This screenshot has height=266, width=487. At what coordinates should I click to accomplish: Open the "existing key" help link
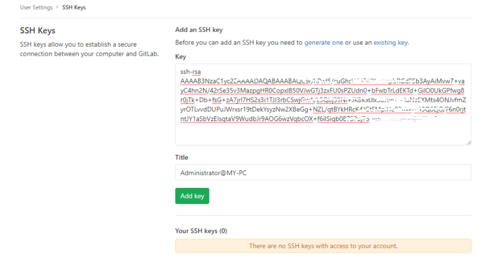pyautogui.click(x=391, y=42)
